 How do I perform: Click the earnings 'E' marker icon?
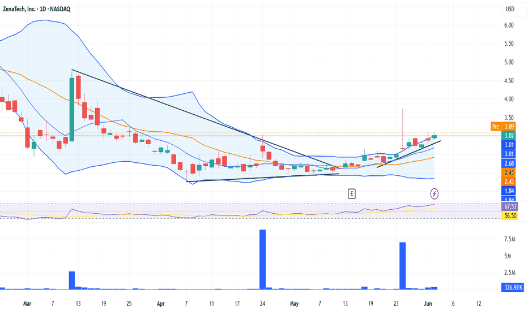click(x=352, y=193)
